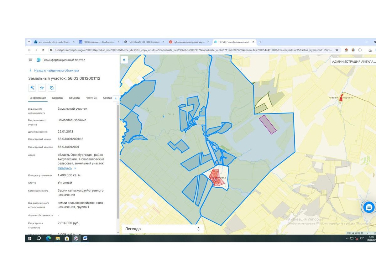Open Word from the taskbar

click(85, 238)
